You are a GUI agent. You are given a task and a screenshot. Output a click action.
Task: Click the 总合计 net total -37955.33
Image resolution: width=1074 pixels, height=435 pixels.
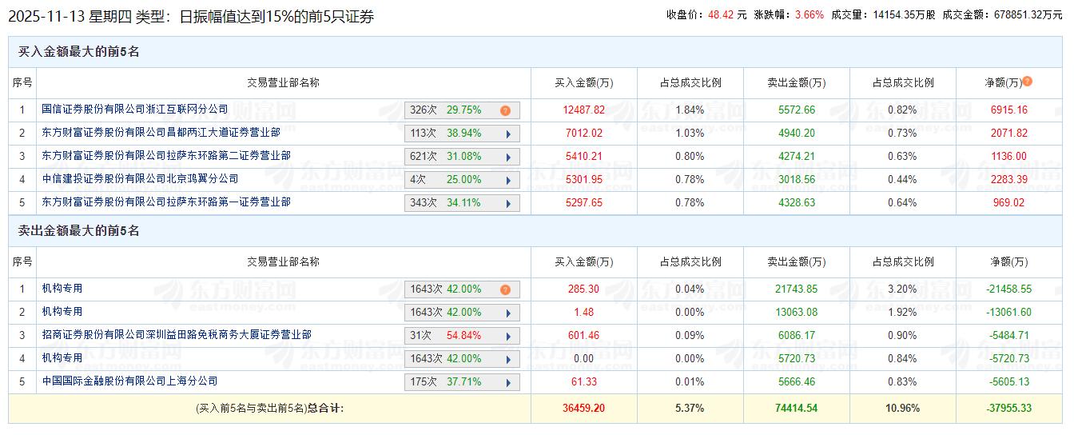pos(1008,409)
